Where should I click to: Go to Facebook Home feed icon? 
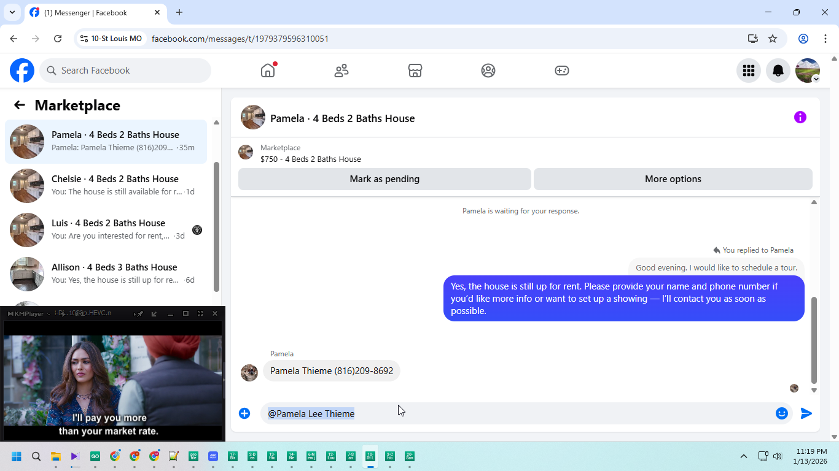(268, 71)
